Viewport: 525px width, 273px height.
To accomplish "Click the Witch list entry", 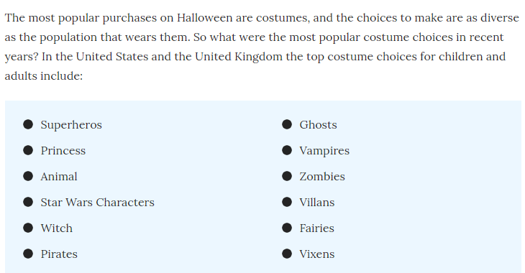I will coord(57,228).
